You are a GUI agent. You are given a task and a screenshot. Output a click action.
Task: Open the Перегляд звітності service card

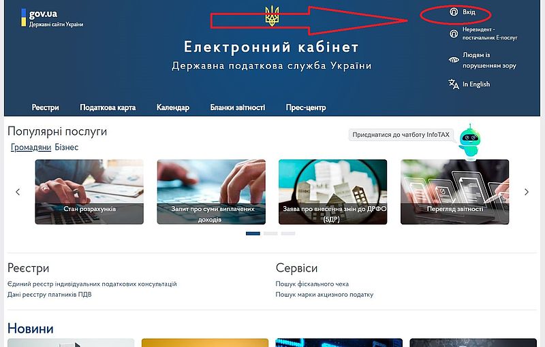pyautogui.click(x=454, y=192)
